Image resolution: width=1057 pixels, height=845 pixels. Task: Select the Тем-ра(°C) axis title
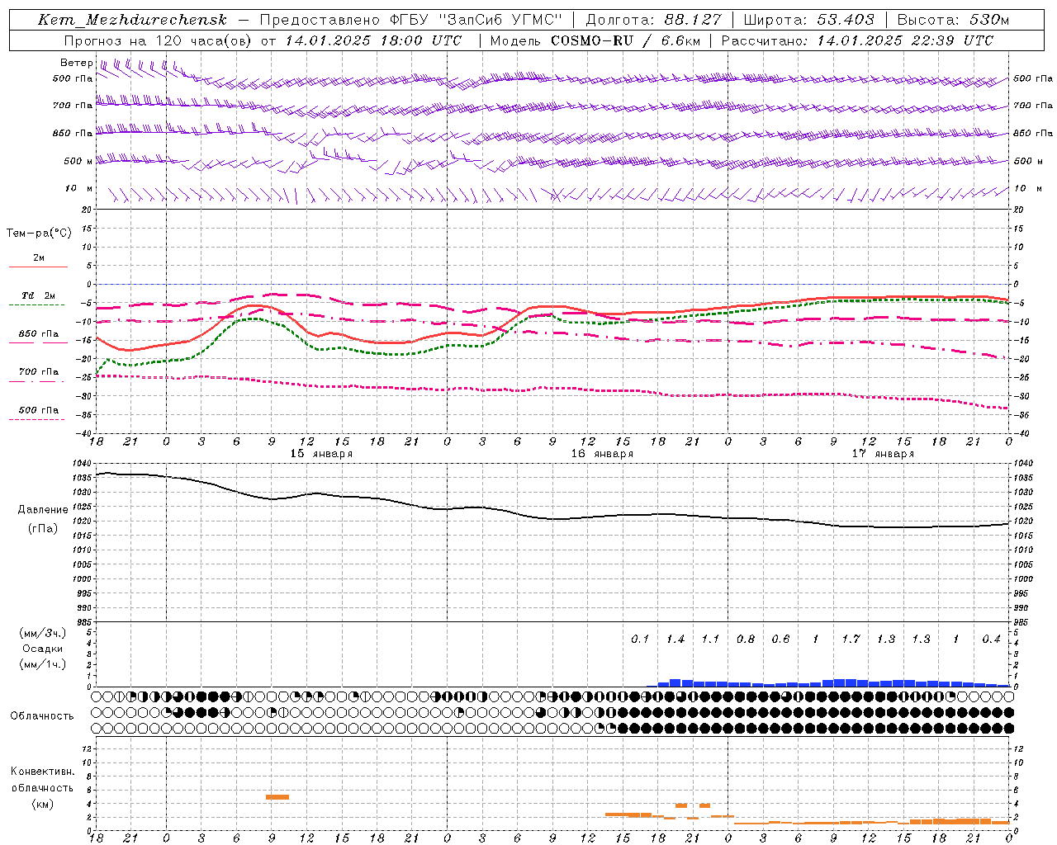pyautogui.click(x=39, y=234)
